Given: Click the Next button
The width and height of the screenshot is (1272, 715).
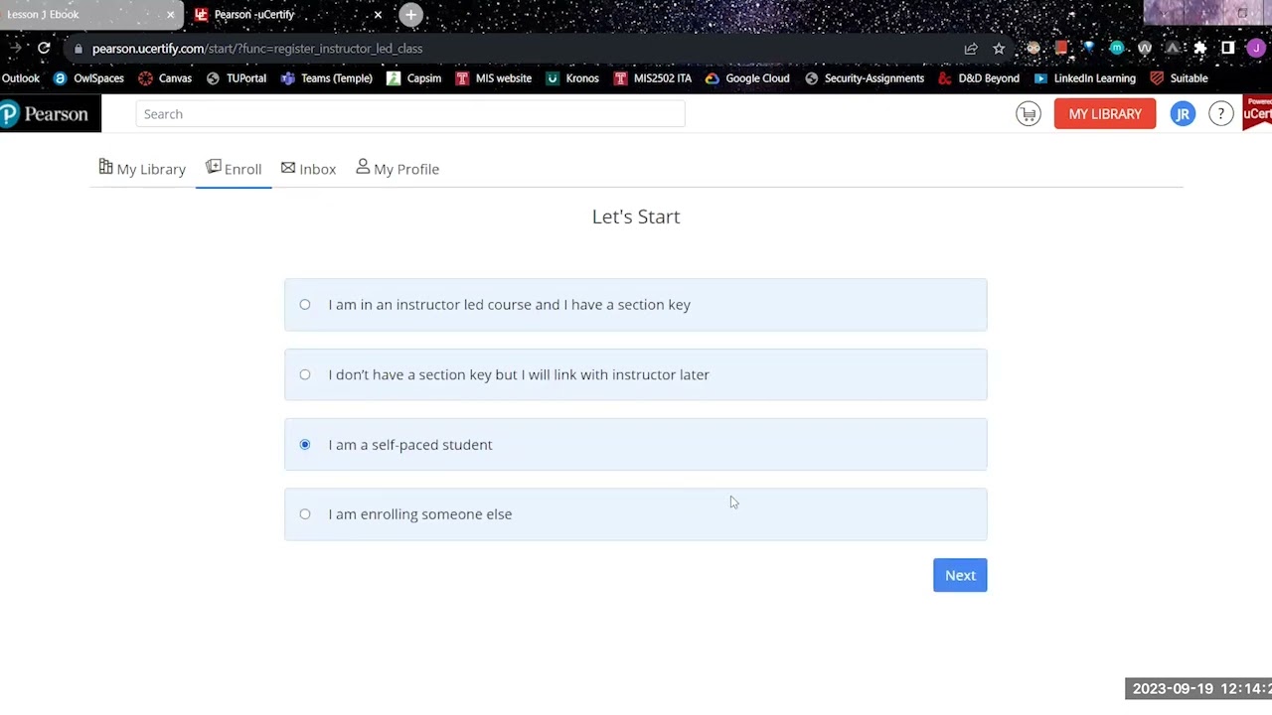Looking at the screenshot, I should [960, 575].
